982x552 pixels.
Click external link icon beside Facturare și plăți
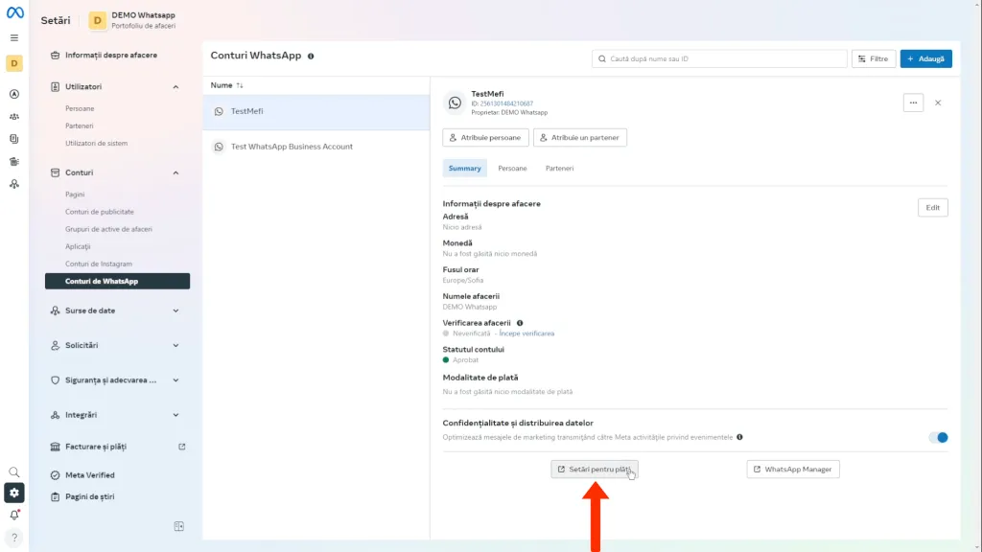coord(181,447)
